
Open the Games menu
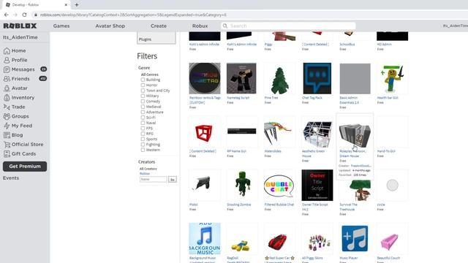61,26
